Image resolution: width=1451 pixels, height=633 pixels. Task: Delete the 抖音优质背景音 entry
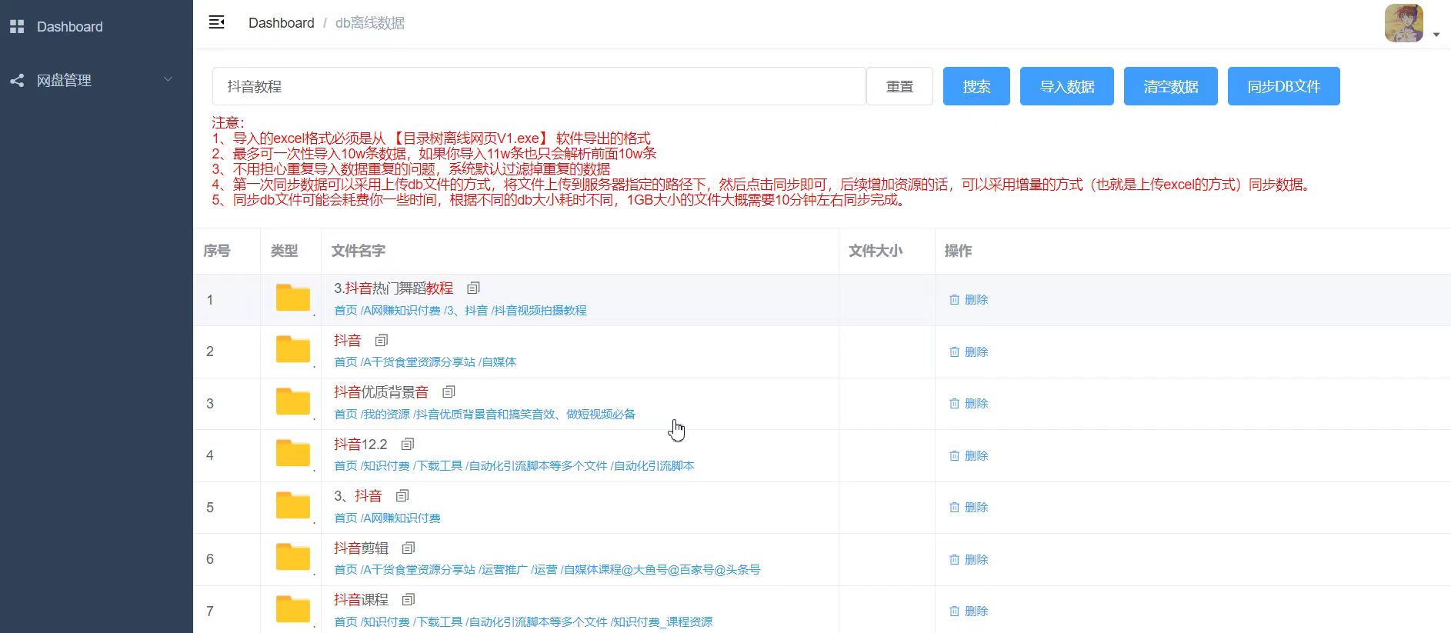point(969,404)
